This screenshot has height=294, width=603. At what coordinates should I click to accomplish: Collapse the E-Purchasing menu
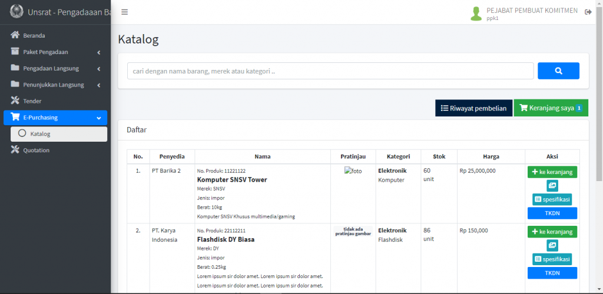coord(55,118)
